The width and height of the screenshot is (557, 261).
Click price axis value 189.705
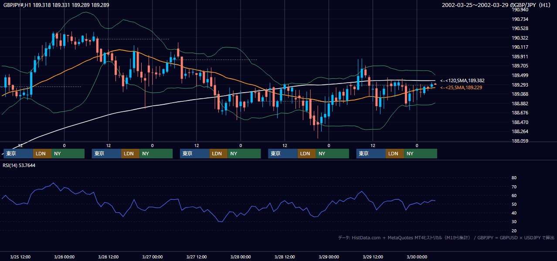click(520, 66)
